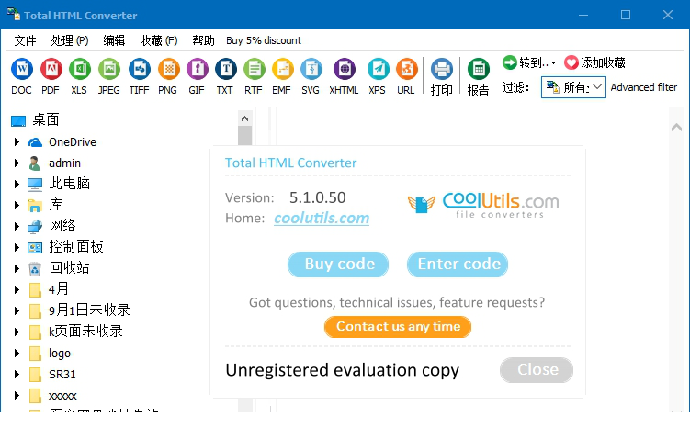Viewport: 690px width, 428px height.
Task: Pick the GIF format icon
Action: [x=198, y=69]
